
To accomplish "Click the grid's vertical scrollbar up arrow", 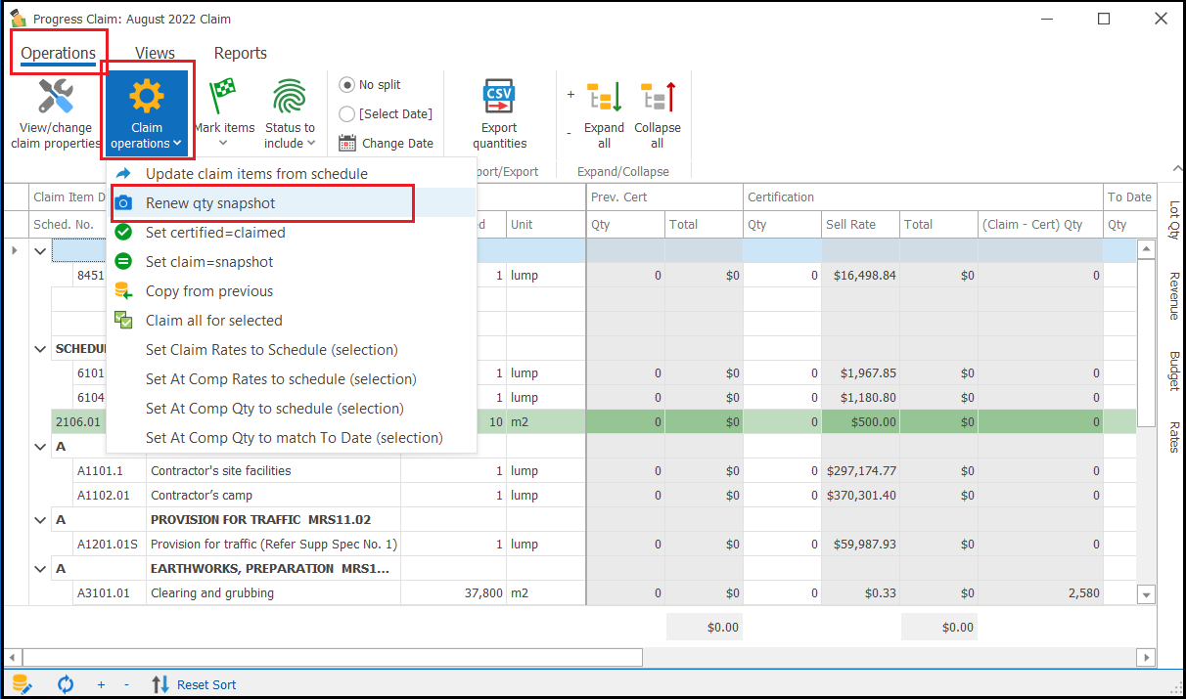I will pos(1146,250).
